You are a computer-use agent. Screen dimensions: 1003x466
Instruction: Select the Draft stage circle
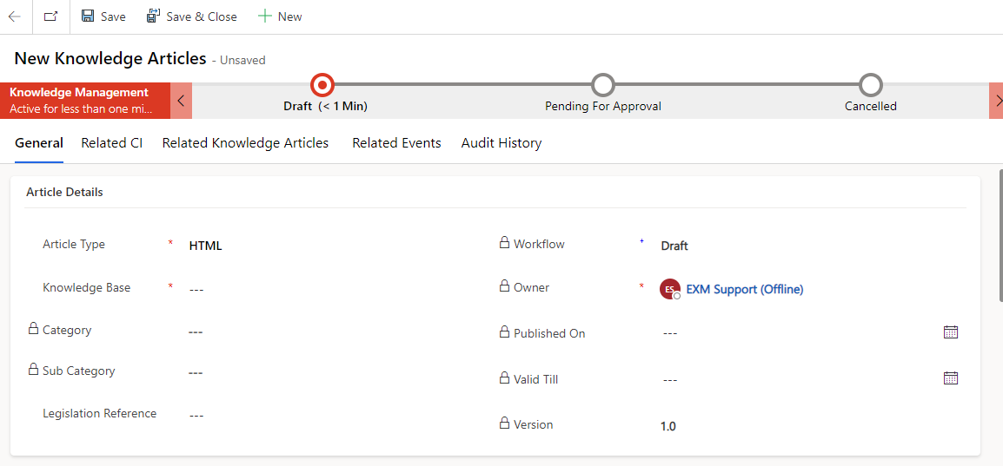pyautogui.click(x=322, y=84)
